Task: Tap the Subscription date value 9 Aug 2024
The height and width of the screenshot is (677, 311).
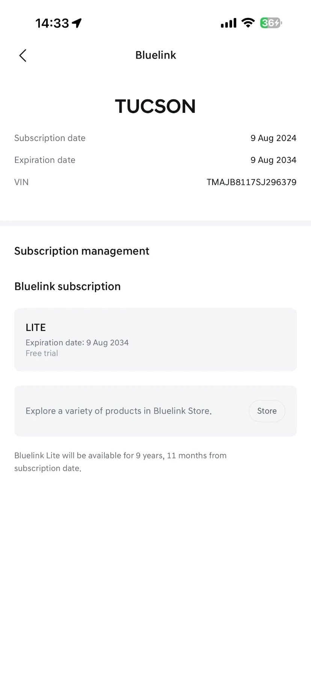Action: coord(273,138)
